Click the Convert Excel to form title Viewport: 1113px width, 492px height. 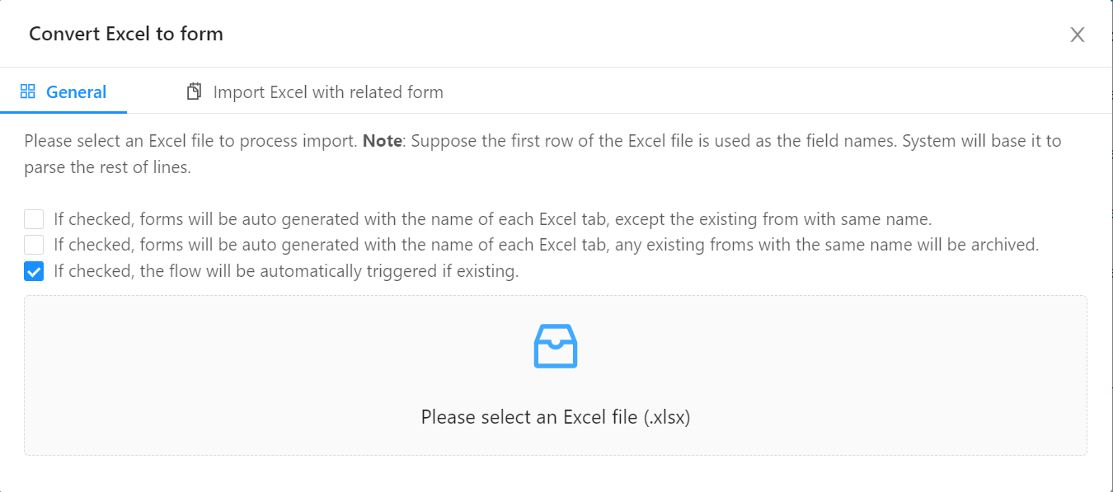click(x=126, y=34)
